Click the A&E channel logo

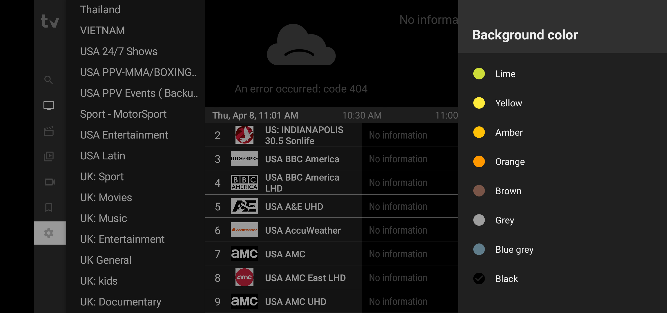244,206
